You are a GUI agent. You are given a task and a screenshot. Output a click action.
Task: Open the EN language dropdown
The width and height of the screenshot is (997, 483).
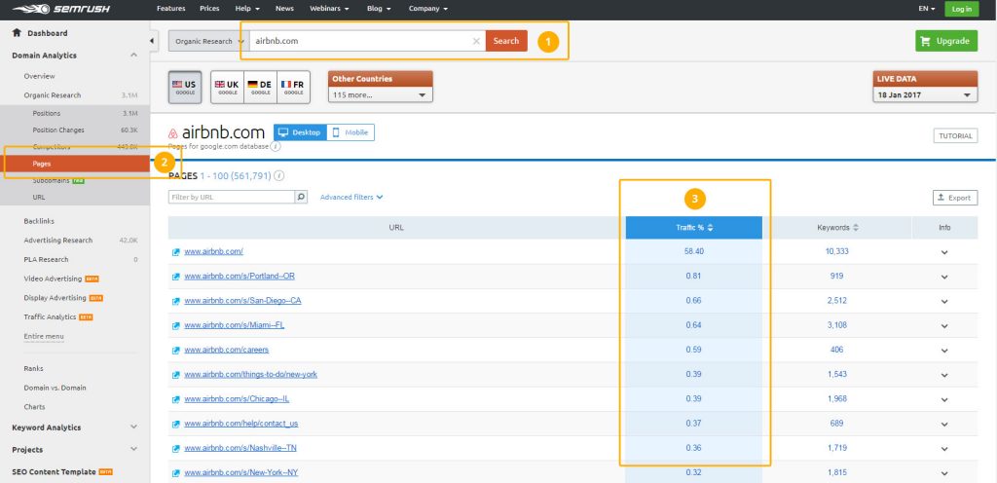(927, 9)
